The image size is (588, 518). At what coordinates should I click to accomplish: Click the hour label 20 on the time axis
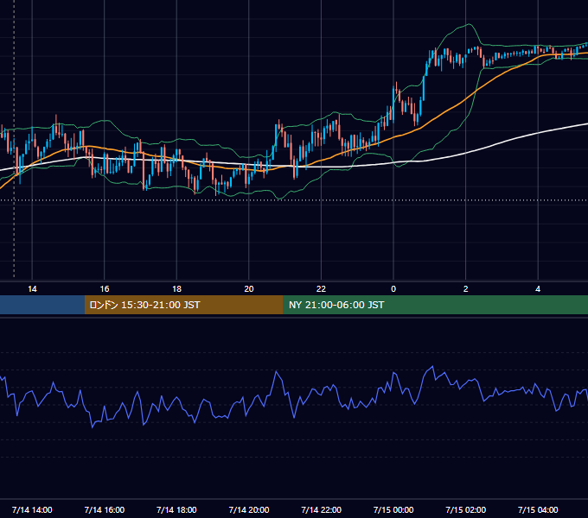[x=249, y=289]
